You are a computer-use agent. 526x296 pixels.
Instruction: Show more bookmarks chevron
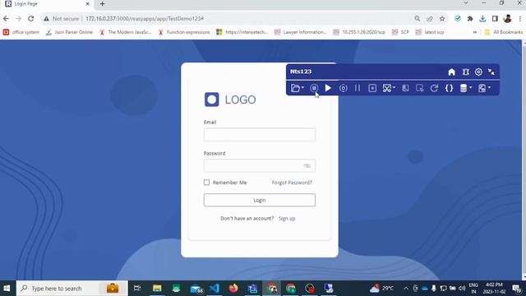click(x=475, y=32)
